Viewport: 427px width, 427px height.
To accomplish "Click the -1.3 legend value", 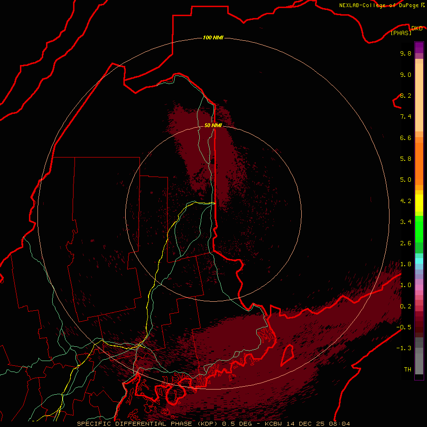I will coord(404,348).
